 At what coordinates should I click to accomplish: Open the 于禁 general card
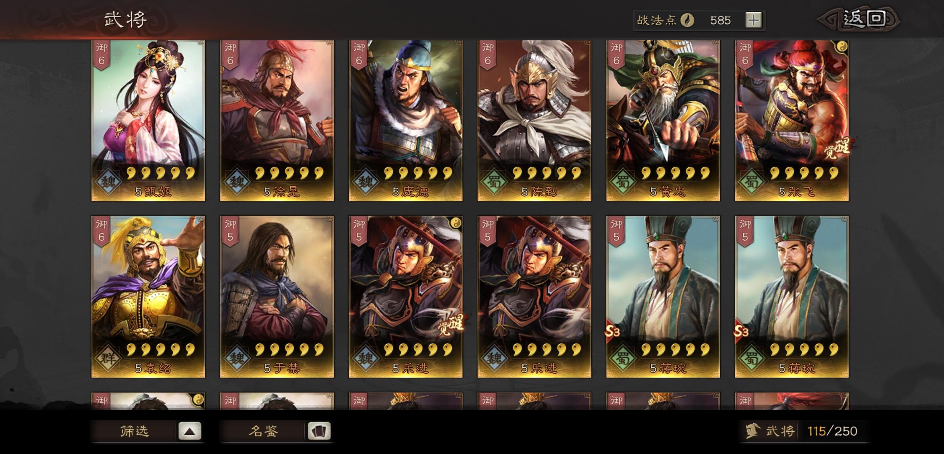[x=277, y=297]
